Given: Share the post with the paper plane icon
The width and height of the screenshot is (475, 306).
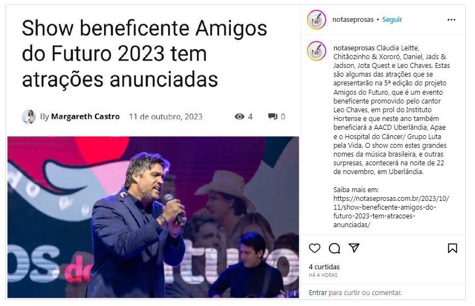Looking at the screenshot, I should point(354,248).
